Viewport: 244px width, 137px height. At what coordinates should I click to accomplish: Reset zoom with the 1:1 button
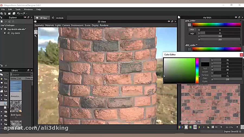[216, 127]
